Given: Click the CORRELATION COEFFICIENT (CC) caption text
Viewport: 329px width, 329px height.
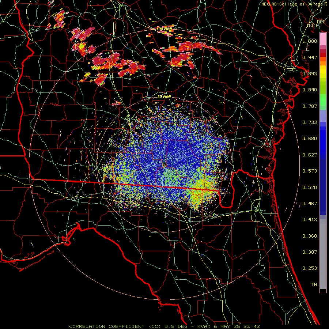Looking at the screenshot, I should pos(116,326).
